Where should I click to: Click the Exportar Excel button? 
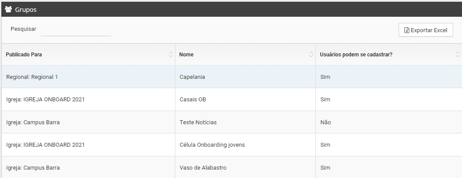click(x=426, y=30)
